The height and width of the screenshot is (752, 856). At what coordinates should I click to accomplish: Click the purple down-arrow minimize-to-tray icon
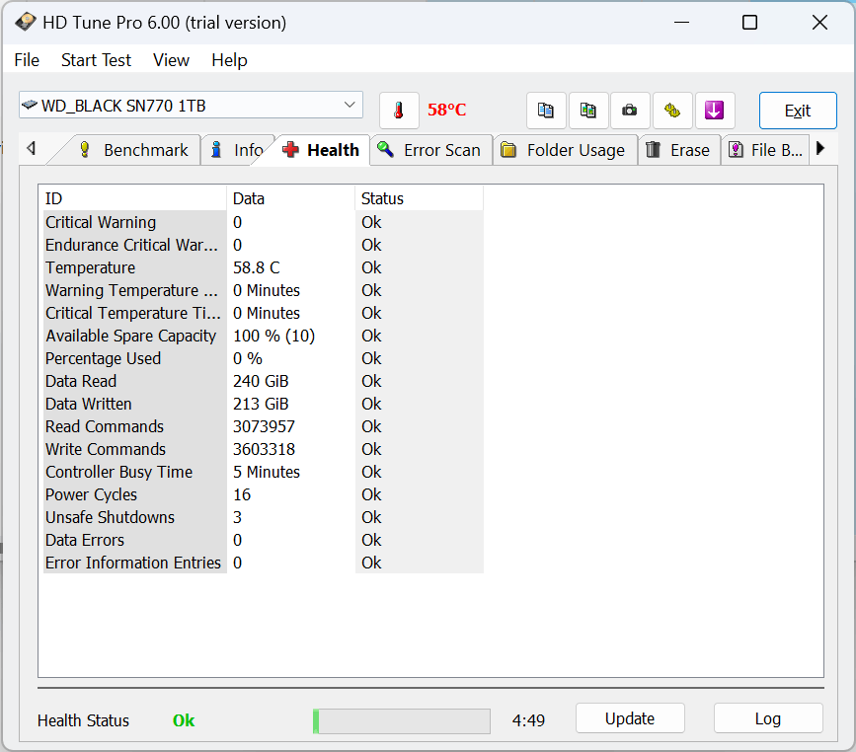pos(714,111)
